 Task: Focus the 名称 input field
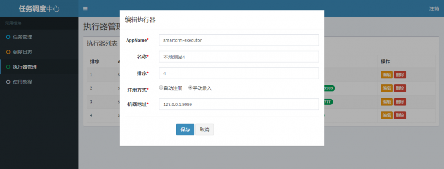pos(239,57)
